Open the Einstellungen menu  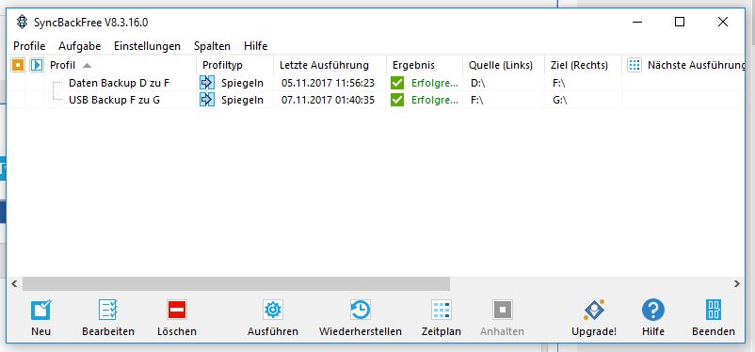point(148,46)
